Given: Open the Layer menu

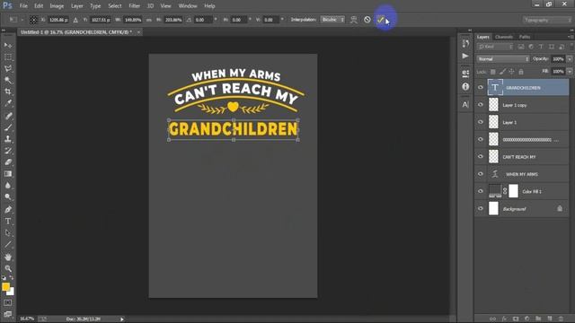Looking at the screenshot, I should [76, 6].
